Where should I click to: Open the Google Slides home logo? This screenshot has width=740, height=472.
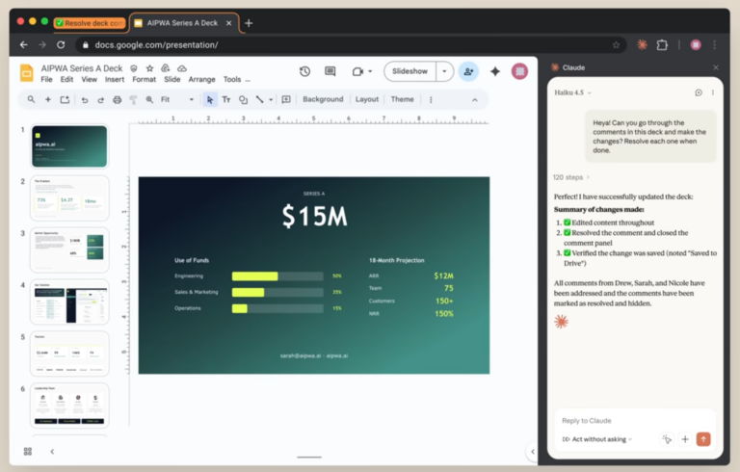click(26, 73)
